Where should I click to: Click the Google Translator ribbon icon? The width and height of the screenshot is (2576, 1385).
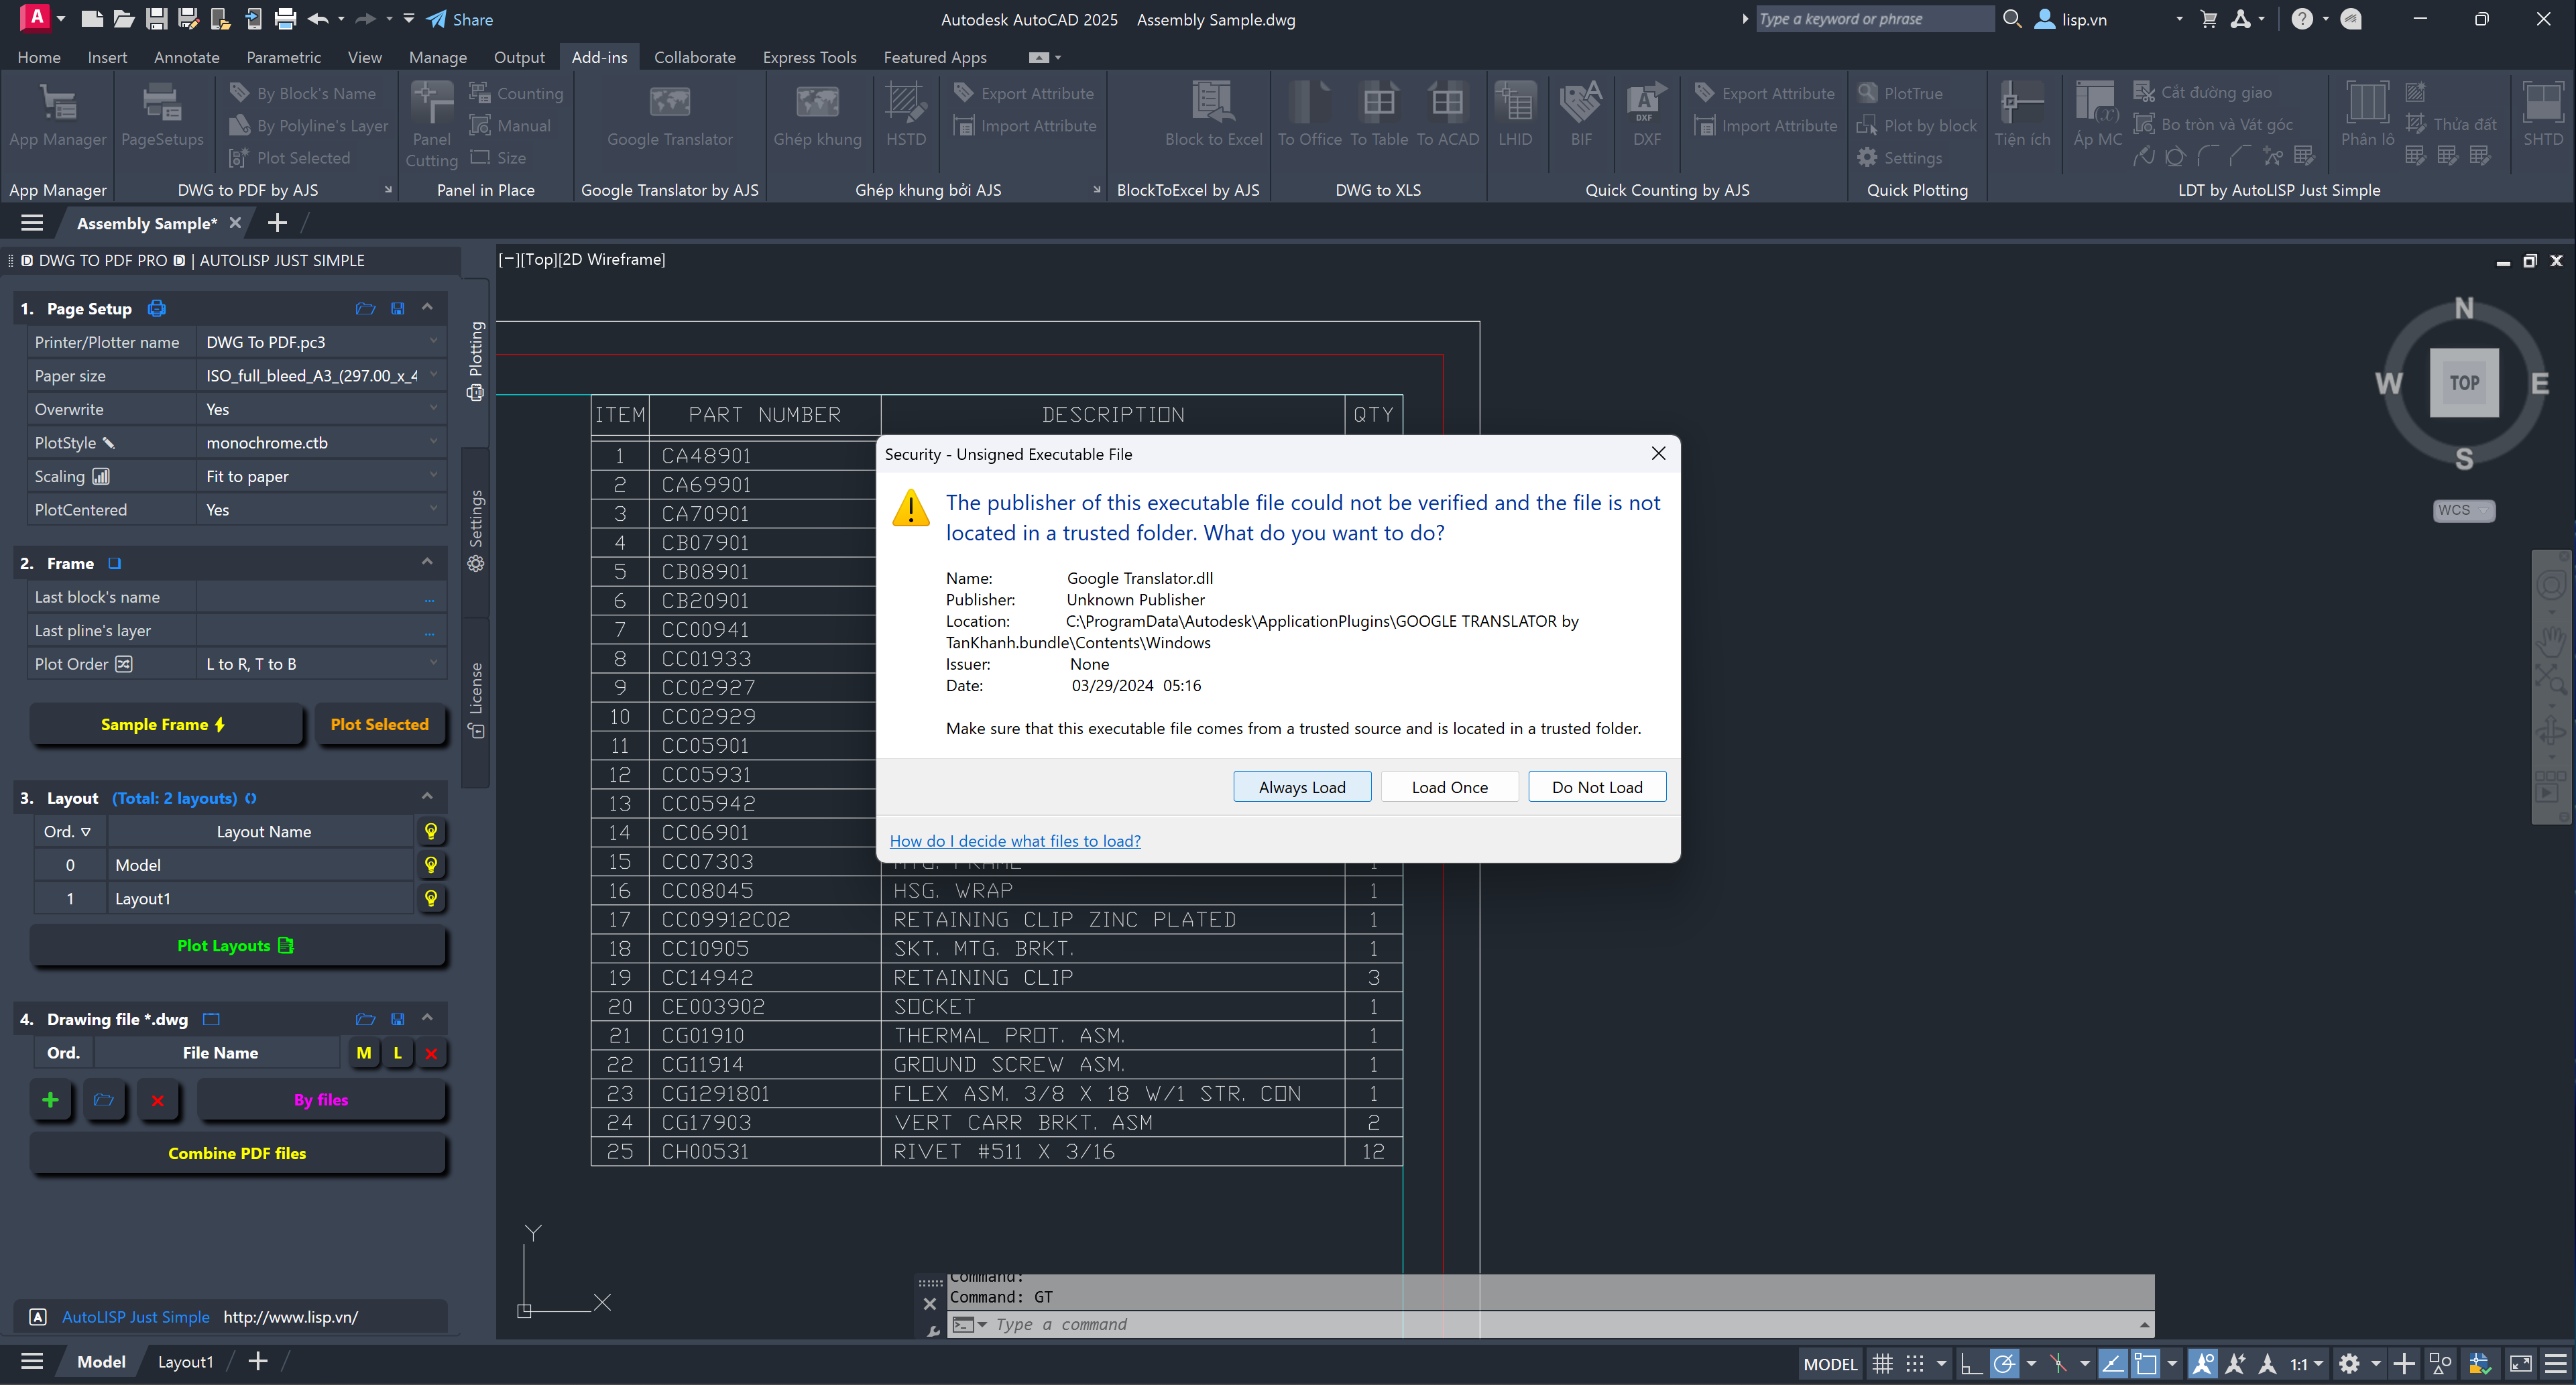click(x=669, y=103)
